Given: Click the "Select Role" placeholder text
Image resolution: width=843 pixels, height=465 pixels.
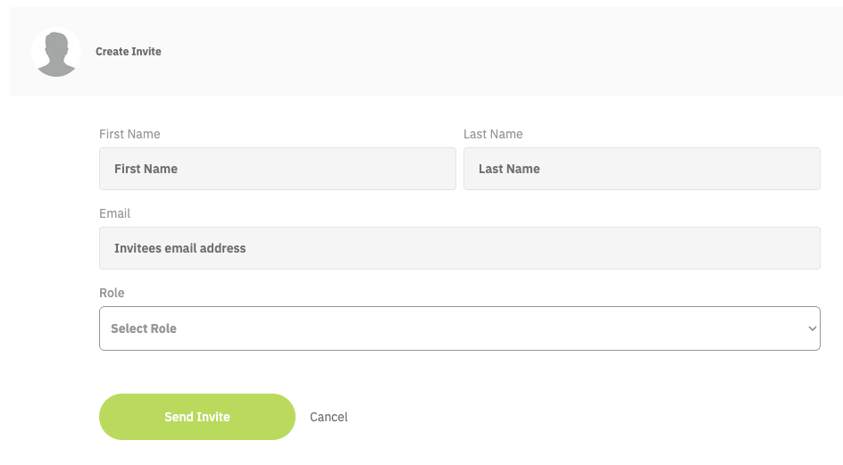Looking at the screenshot, I should click(144, 328).
